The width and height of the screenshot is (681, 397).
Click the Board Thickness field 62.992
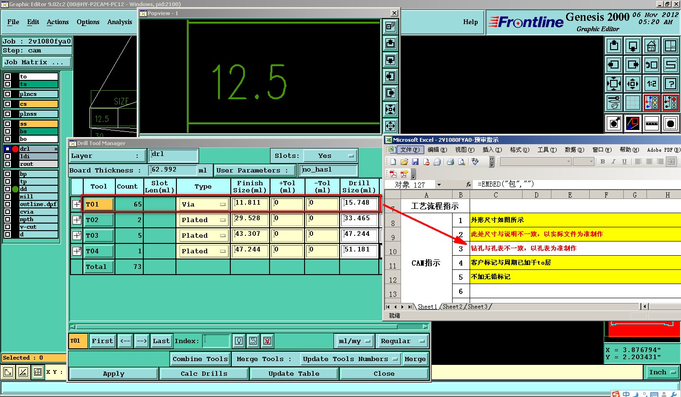tap(173, 170)
